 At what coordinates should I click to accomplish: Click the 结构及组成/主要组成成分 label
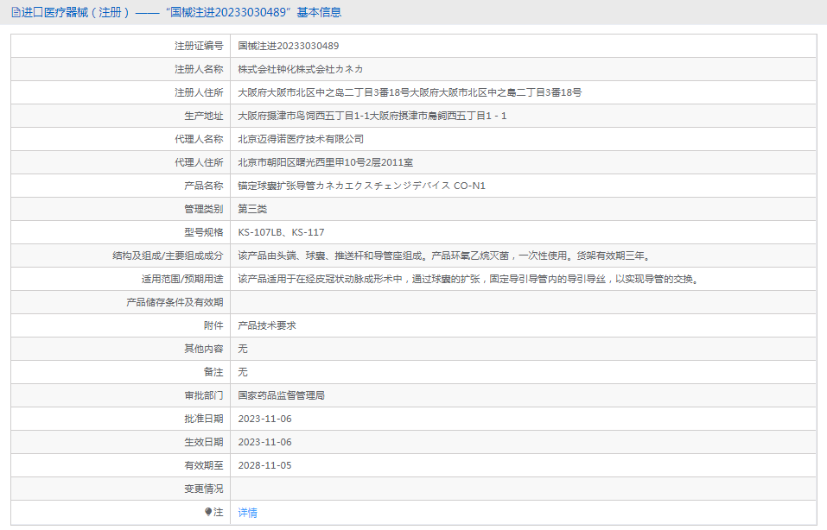click(x=169, y=256)
